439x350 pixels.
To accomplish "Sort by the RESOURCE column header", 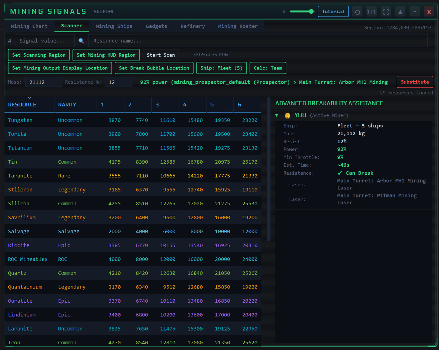I will (22, 105).
